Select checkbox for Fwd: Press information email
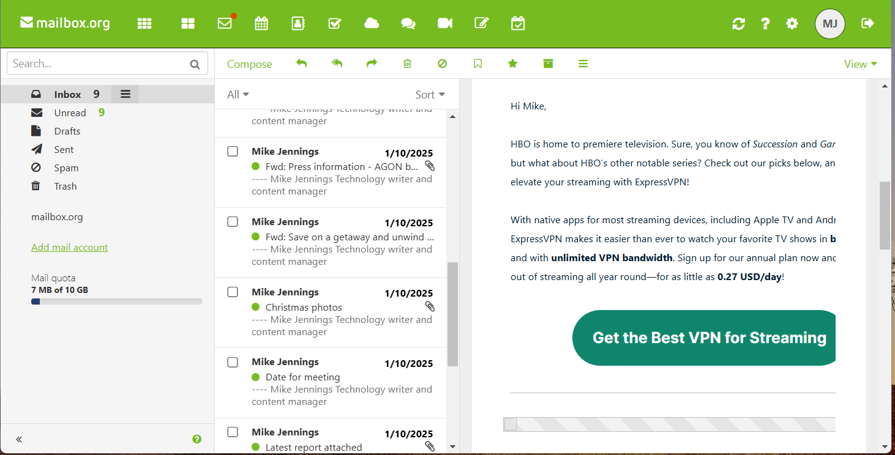Viewport: 895px width, 455px height. pyautogui.click(x=233, y=151)
